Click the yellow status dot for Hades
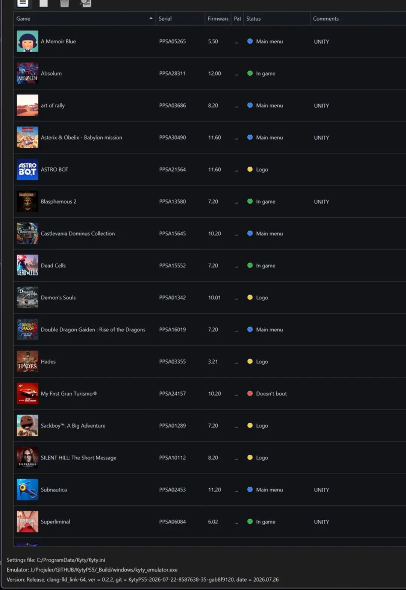Viewport: 406px width, 590px height. (250, 361)
